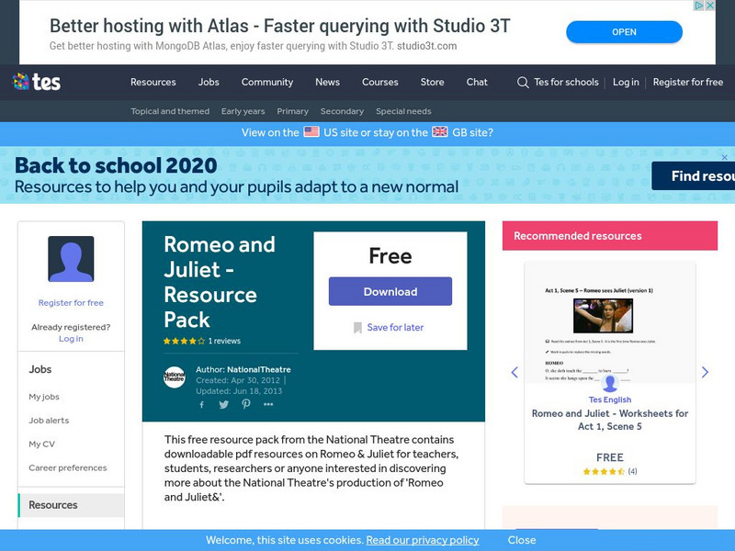Screen dimensions: 735x551
Task: Click the National Theatre author avatar
Action: click(175, 375)
